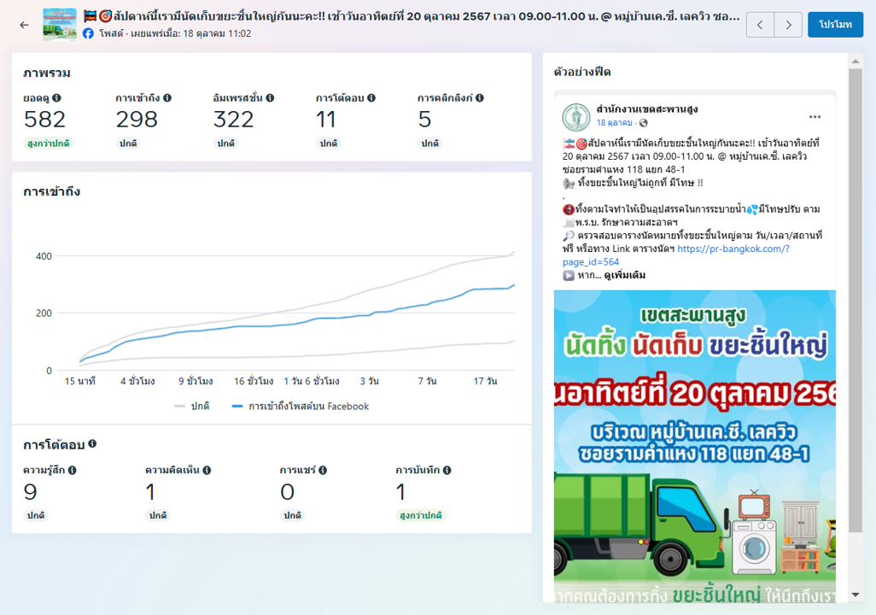Screen dimensions: 876x615
Task: Click the info icon beside การเข้าถึง metric
Action: point(167,98)
